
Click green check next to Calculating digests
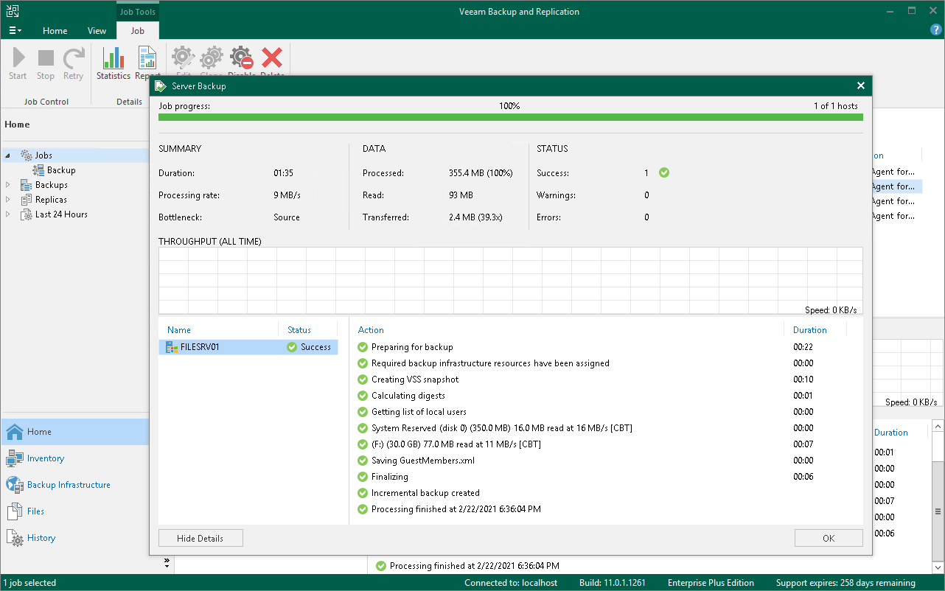click(x=362, y=396)
